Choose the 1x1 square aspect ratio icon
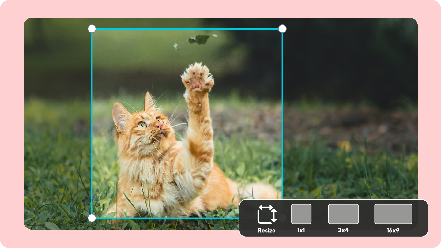The image size is (441, 248). (x=301, y=214)
